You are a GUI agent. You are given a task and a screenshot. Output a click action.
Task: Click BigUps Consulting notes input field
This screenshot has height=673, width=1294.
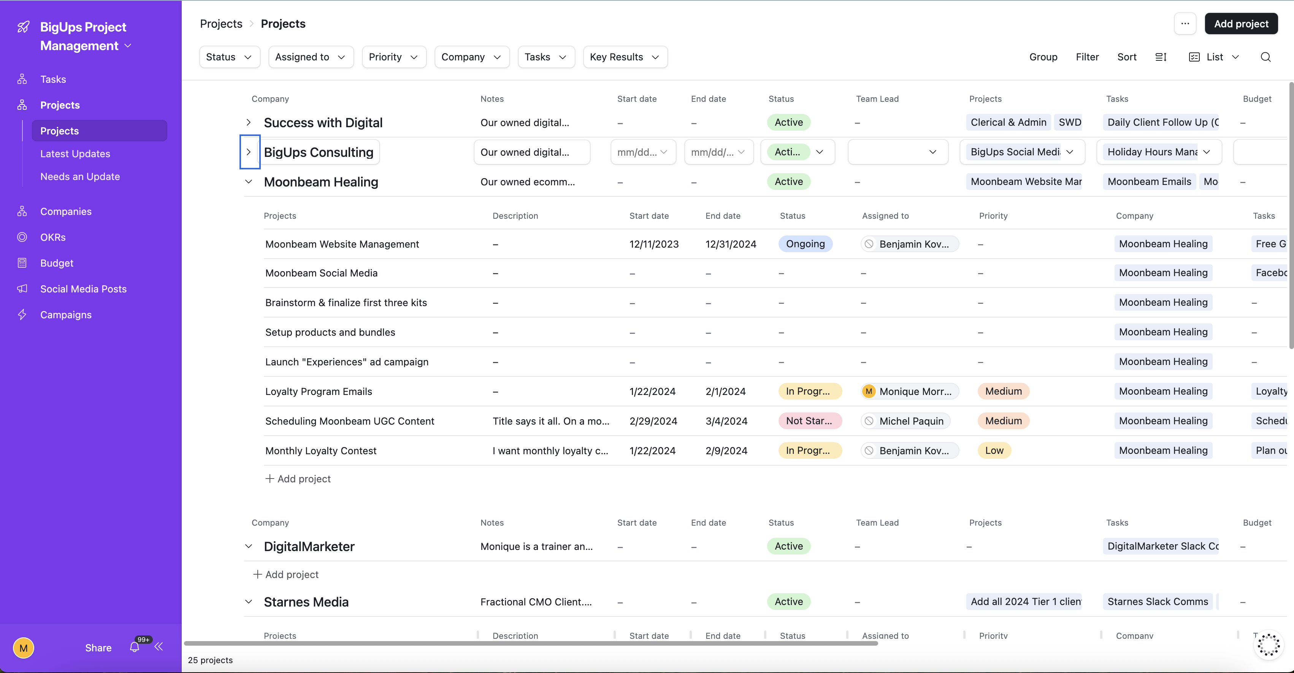click(x=532, y=152)
